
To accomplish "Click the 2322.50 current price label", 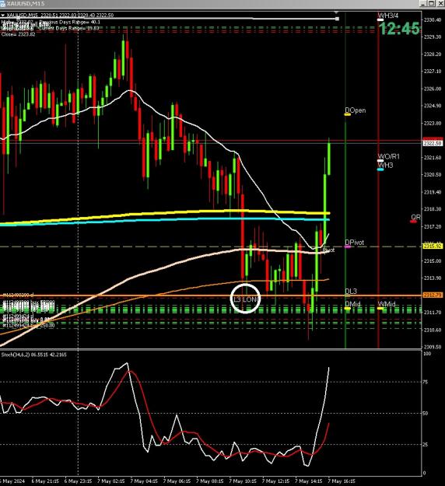I will pyautogui.click(x=433, y=144).
